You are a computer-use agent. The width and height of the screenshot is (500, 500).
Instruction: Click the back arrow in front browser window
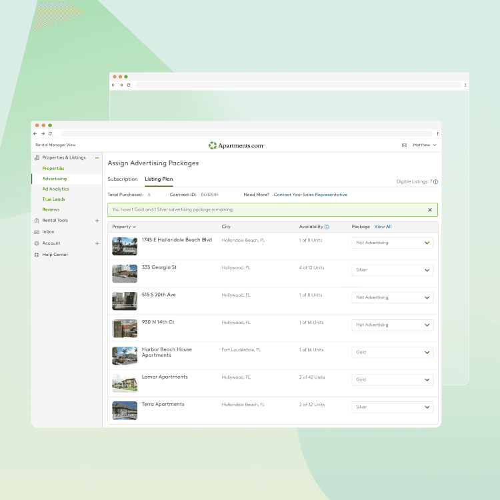click(x=35, y=133)
